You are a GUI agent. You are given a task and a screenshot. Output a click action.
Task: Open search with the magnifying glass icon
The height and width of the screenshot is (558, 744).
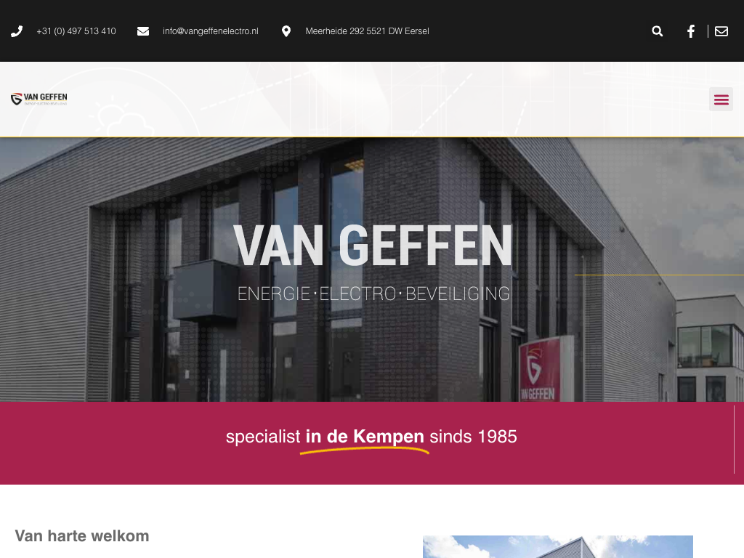click(657, 31)
